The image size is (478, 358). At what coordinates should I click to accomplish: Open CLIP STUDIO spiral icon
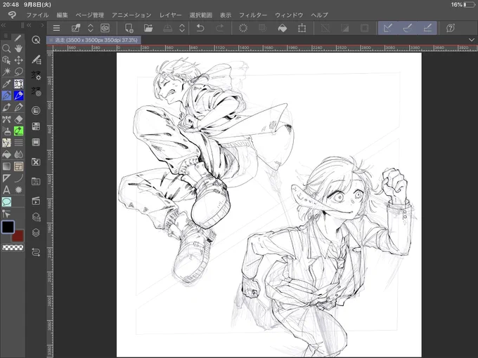(105, 28)
